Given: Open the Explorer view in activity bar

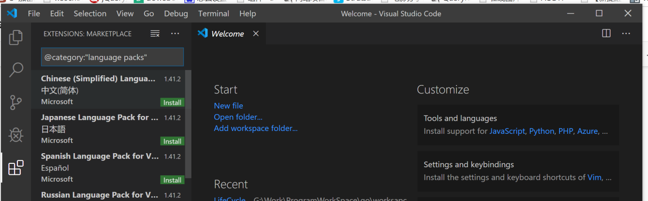Looking at the screenshot, I should point(15,37).
